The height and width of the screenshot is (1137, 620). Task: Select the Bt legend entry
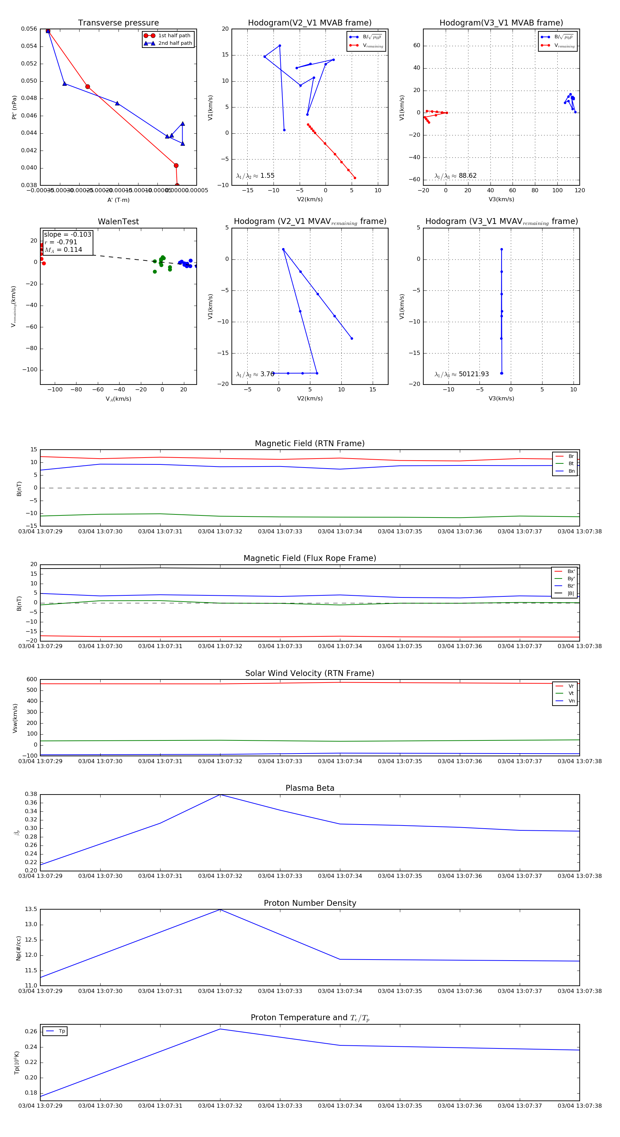point(565,463)
